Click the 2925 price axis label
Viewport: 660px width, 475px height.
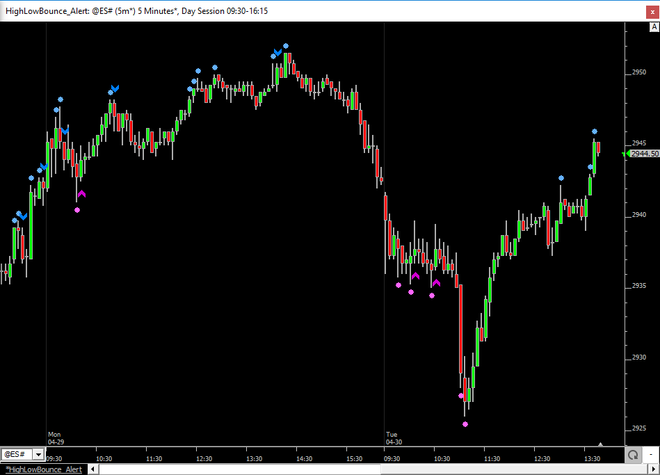point(639,428)
